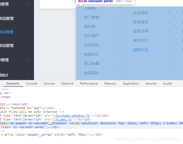
Task: Expand the 家庭清洁 arrow
Action: click(169, 22)
